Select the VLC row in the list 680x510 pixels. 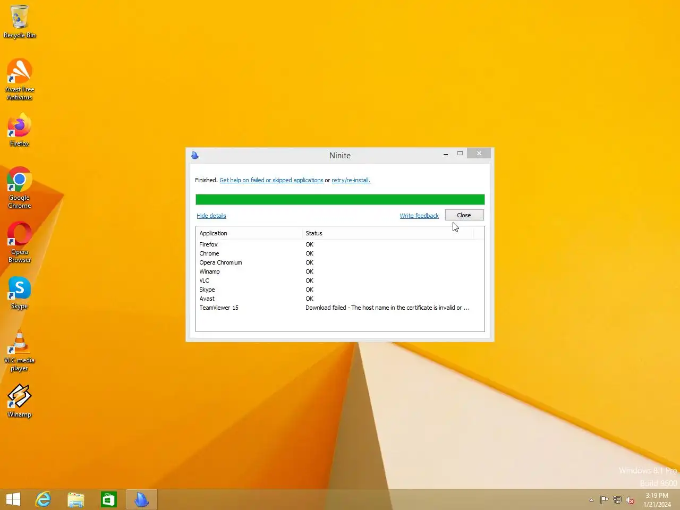point(340,280)
